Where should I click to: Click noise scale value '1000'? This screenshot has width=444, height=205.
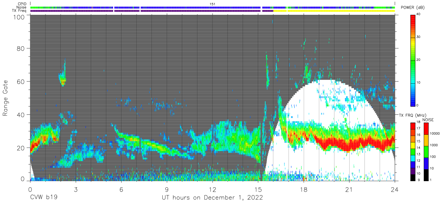click(433, 145)
